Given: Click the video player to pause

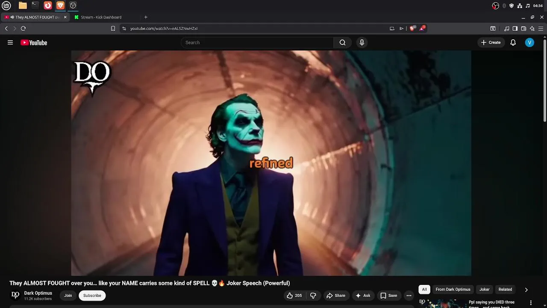Looking at the screenshot, I should [x=271, y=163].
